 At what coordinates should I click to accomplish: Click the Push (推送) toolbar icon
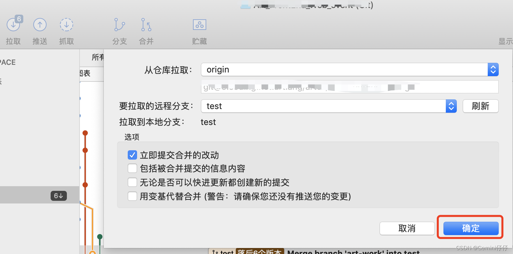point(40,25)
